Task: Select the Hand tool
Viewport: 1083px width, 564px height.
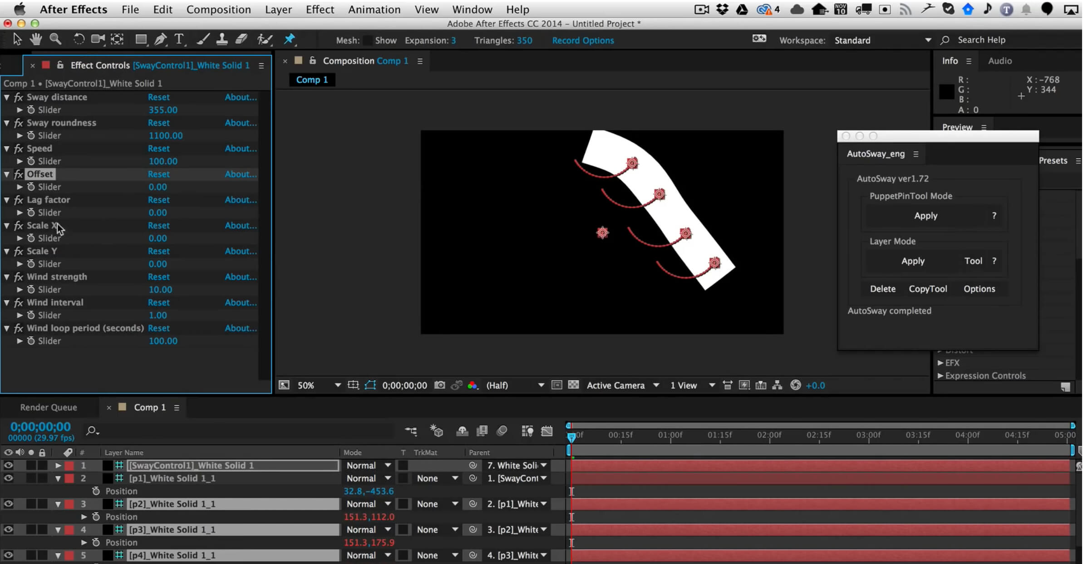Action: (35, 40)
